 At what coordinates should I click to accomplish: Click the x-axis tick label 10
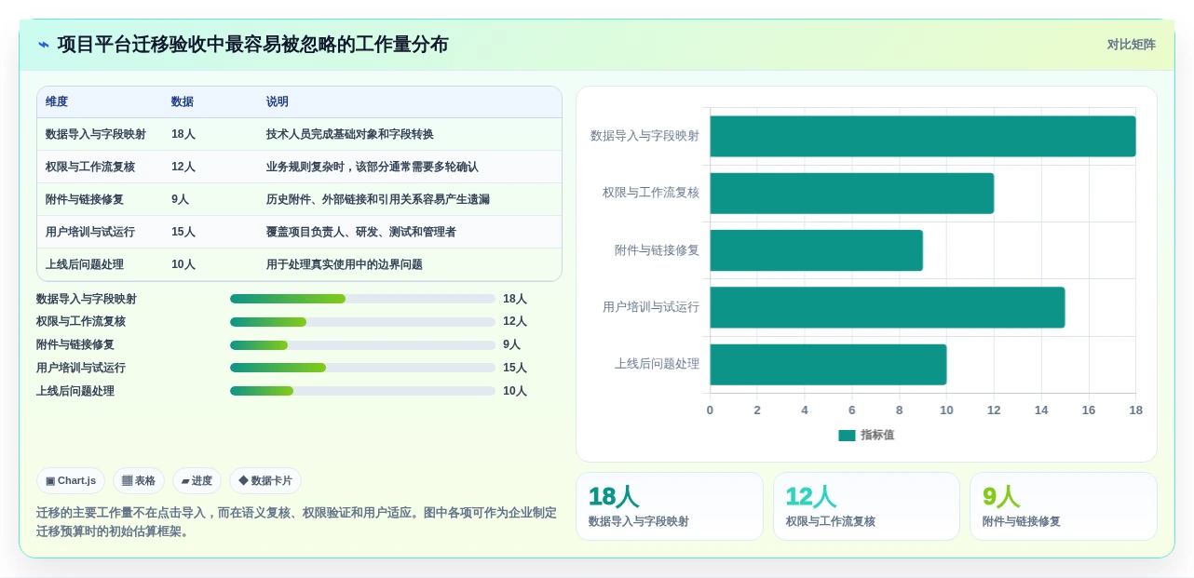(x=946, y=410)
